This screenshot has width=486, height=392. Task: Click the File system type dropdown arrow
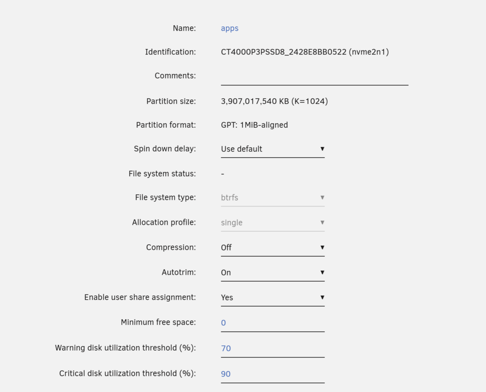pos(322,198)
